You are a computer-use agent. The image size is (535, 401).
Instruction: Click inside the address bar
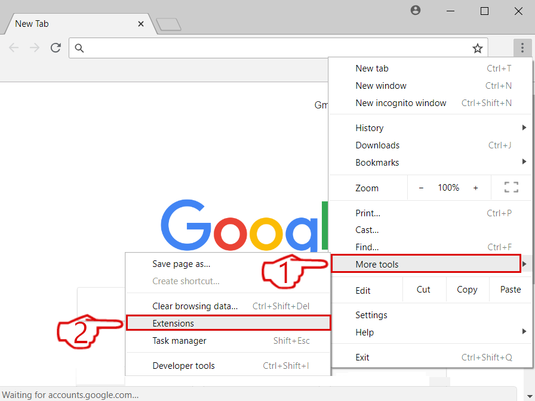(239, 48)
